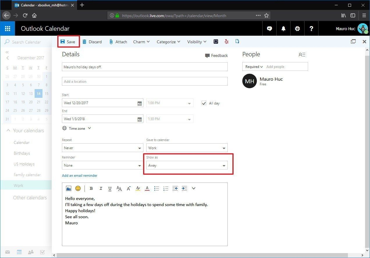Click the document add-in icon in toolbar
370x258 pixels.
[237, 42]
